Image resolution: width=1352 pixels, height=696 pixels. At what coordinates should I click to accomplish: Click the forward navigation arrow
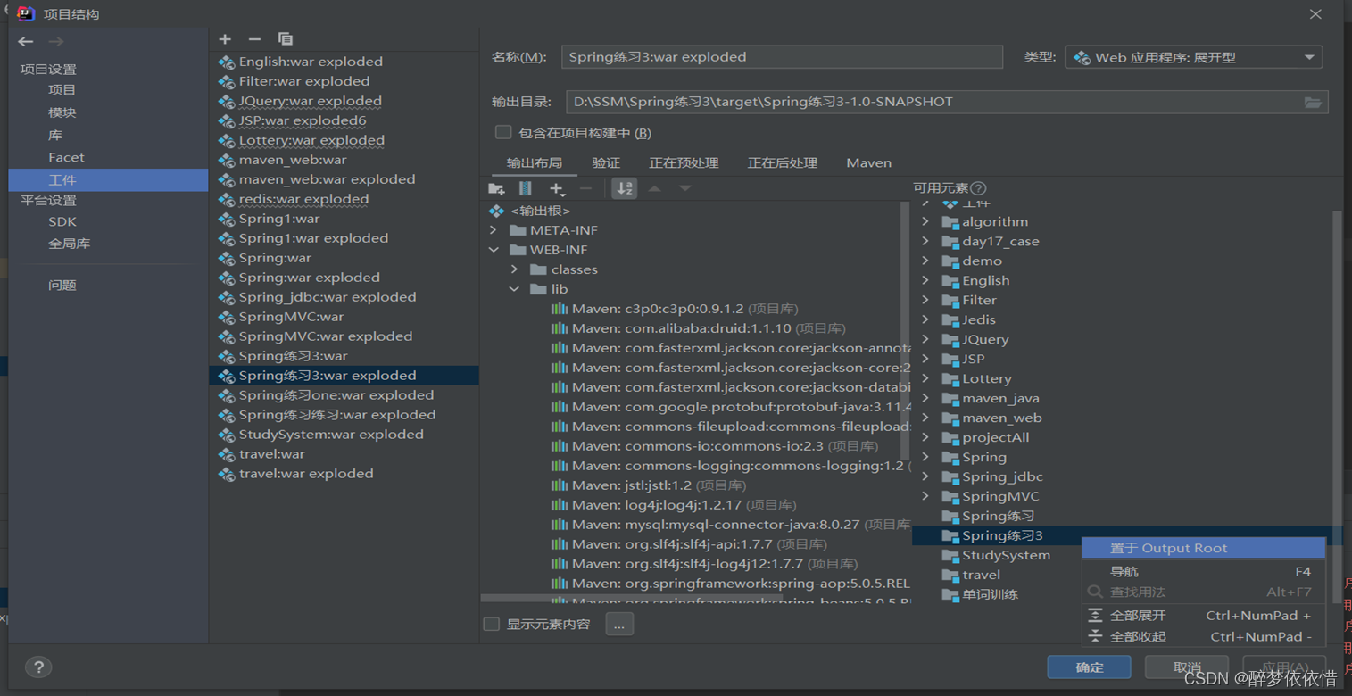coord(56,41)
